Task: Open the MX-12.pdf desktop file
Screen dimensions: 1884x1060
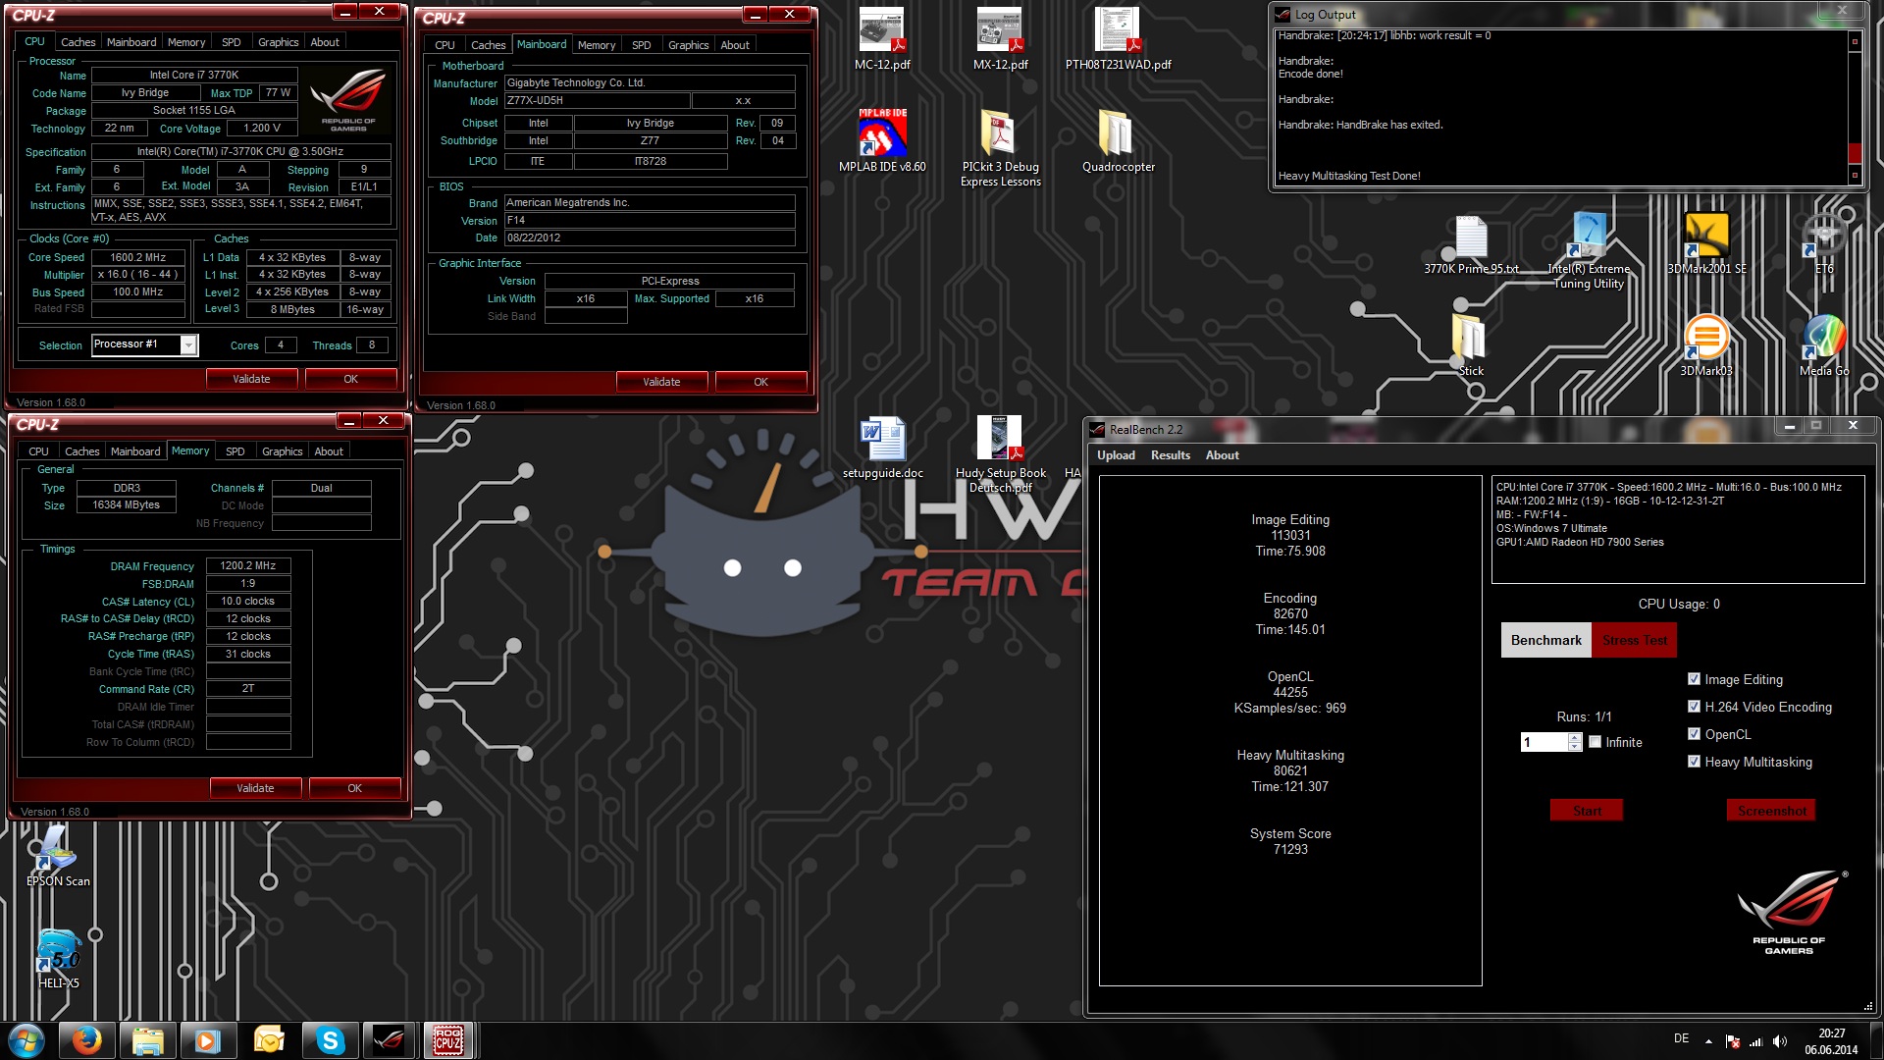Action: (x=1000, y=38)
